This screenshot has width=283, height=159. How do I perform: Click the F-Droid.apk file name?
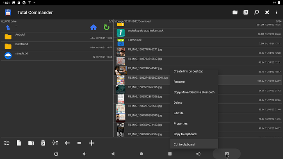[135, 40]
